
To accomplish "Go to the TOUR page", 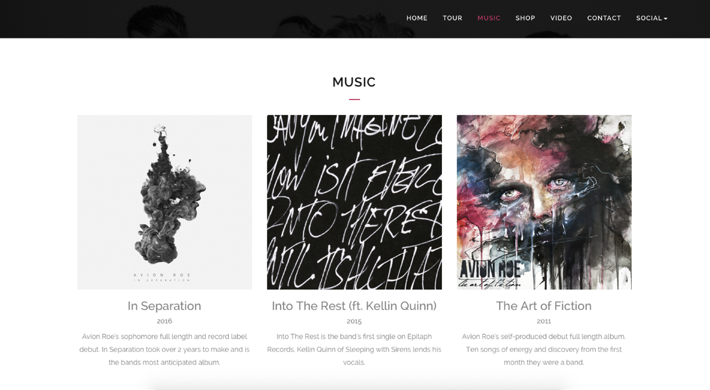I will click(452, 18).
